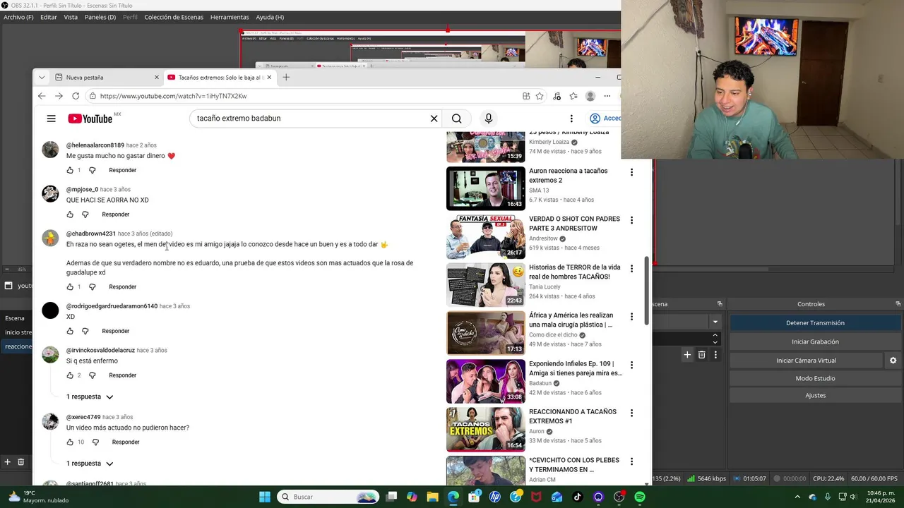This screenshot has height=508, width=904.
Task: Expand 1 respuesta under @irvinckosvaldodelacruz comment
Action: (x=90, y=397)
